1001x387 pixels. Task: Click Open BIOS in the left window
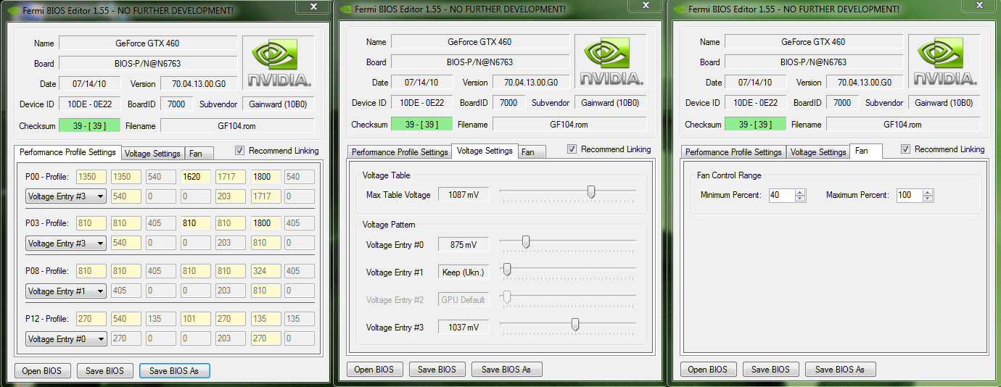(42, 370)
